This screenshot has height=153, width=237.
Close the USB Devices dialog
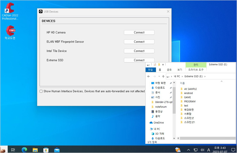pyautogui.click(x=168, y=11)
